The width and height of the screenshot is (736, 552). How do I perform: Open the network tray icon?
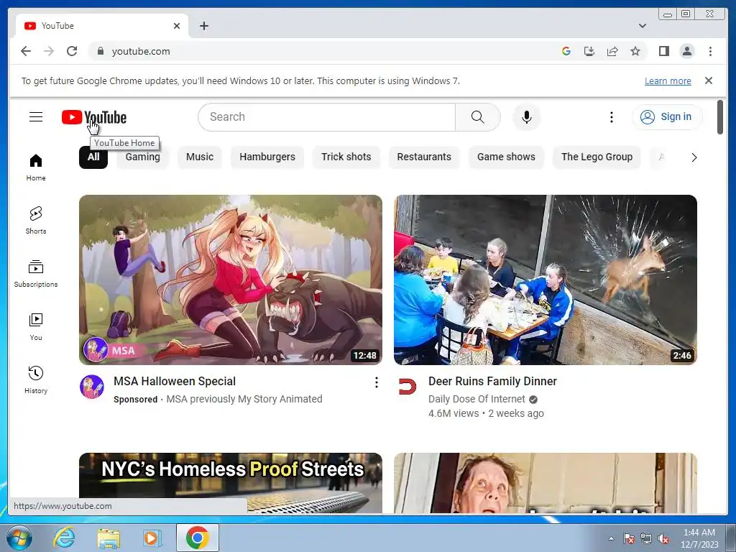point(646,539)
